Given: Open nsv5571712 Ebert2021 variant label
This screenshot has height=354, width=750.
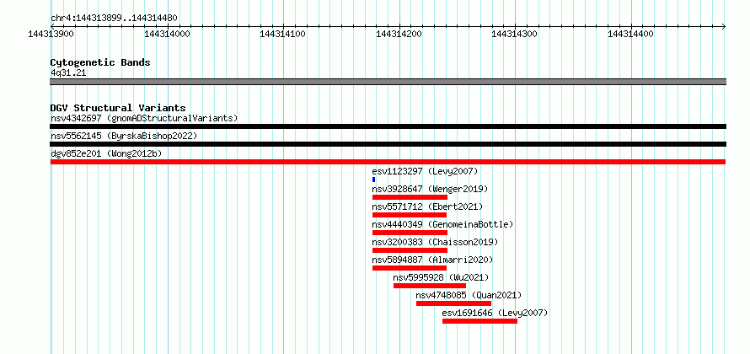Looking at the screenshot, I should [427, 206].
